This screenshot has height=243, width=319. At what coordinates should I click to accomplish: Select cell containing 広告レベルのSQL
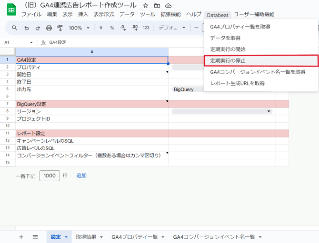(92, 148)
